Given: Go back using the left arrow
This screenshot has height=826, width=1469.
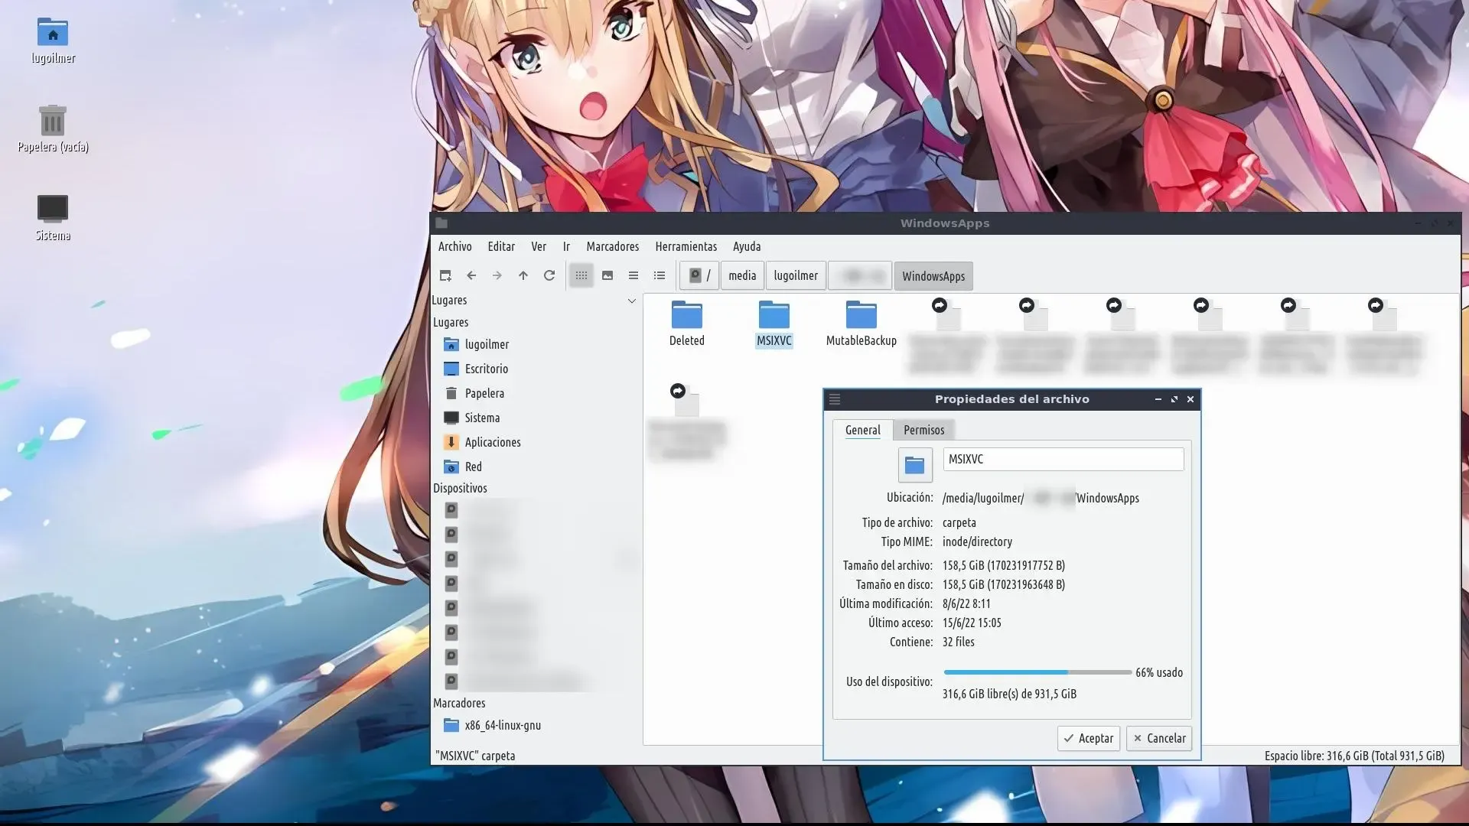Looking at the screenshot, I should pos(471,276).
